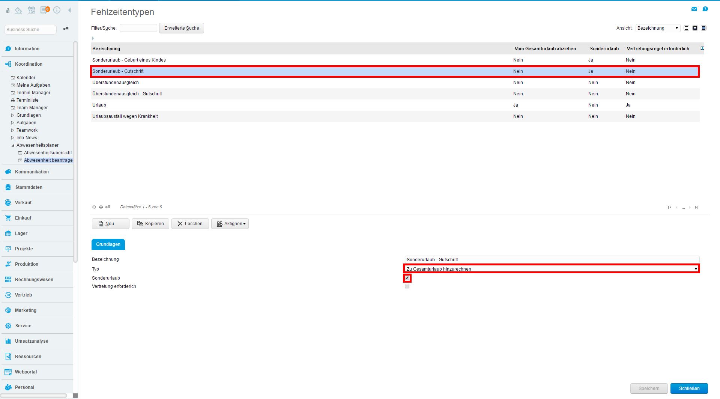Open list settings gears below table

pos(108,207)
